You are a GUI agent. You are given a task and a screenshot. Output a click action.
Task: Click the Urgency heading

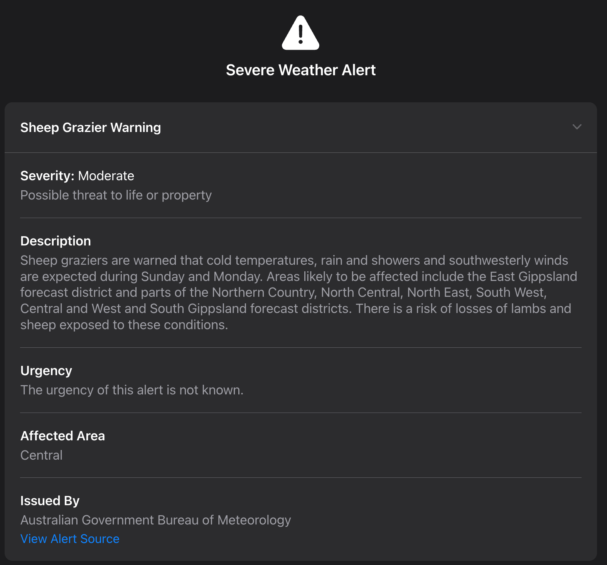point(46,371)
